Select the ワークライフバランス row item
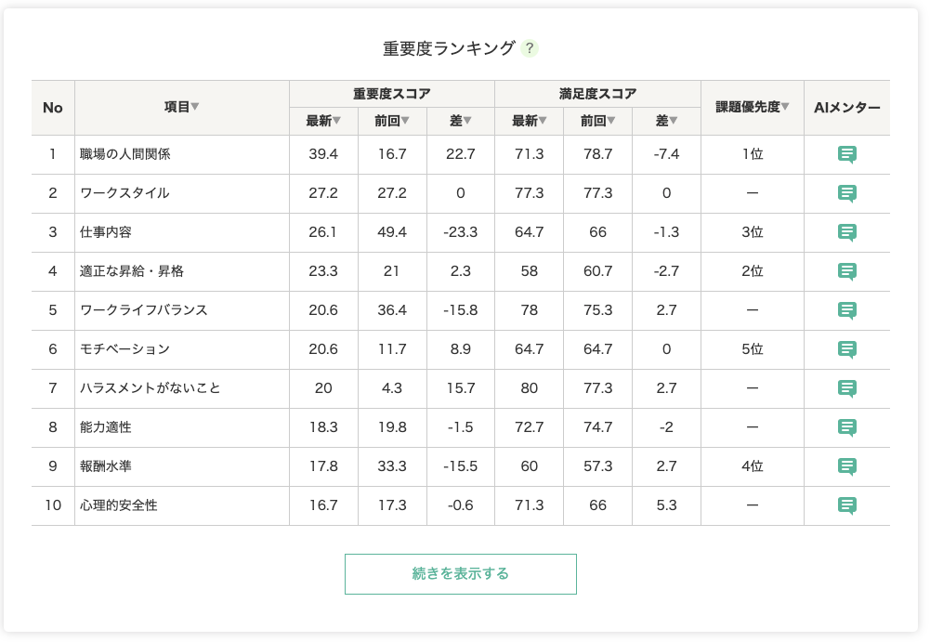This screenshot has width=930, height=642. 144,310
